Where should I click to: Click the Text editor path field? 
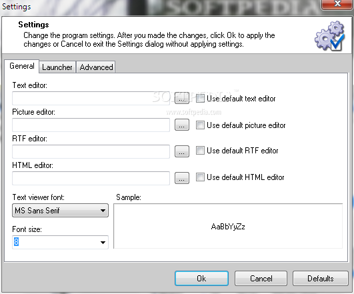pos(91,98)
